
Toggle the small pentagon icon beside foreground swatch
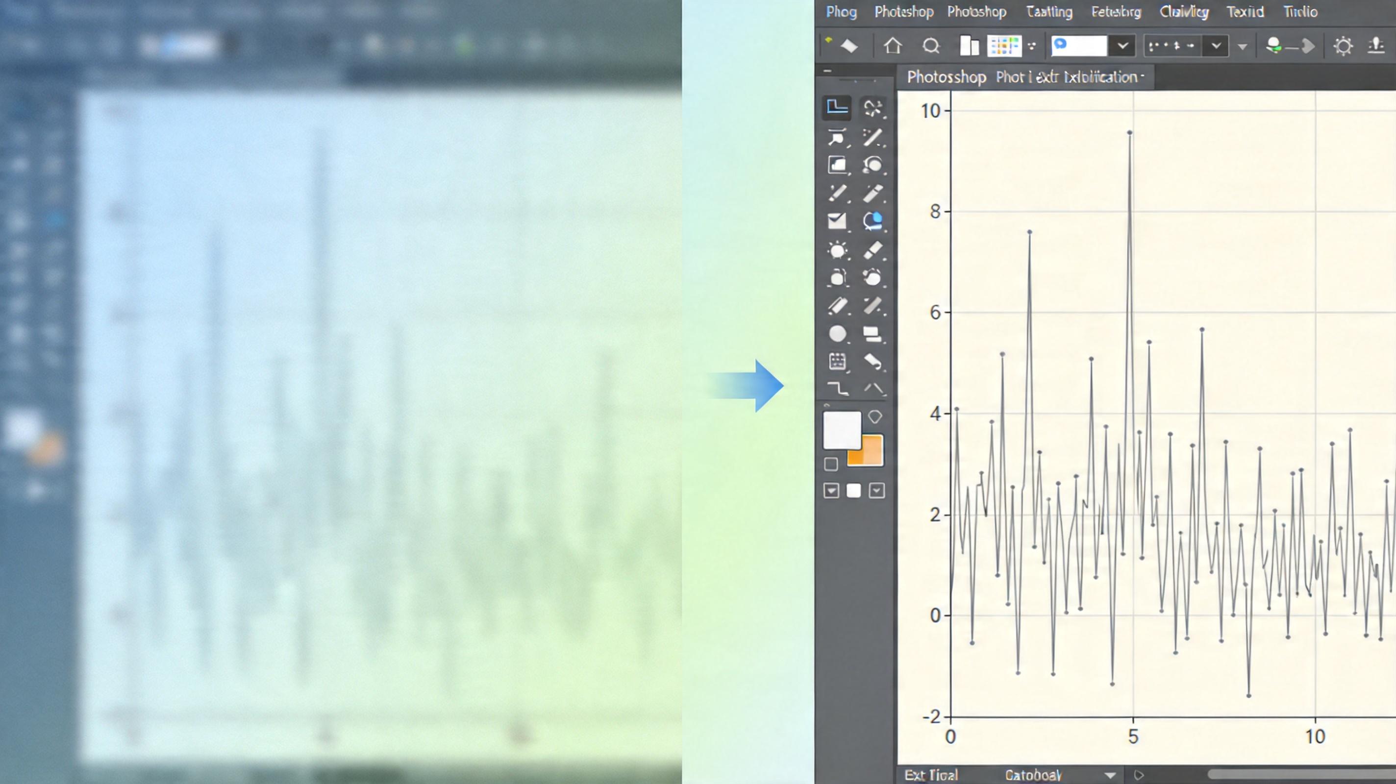tap(874, 416)
